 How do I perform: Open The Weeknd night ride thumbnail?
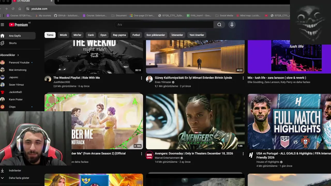click(94, 57)
